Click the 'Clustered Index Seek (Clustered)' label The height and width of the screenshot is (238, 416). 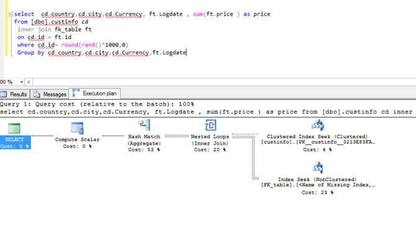tap(317, 136)
